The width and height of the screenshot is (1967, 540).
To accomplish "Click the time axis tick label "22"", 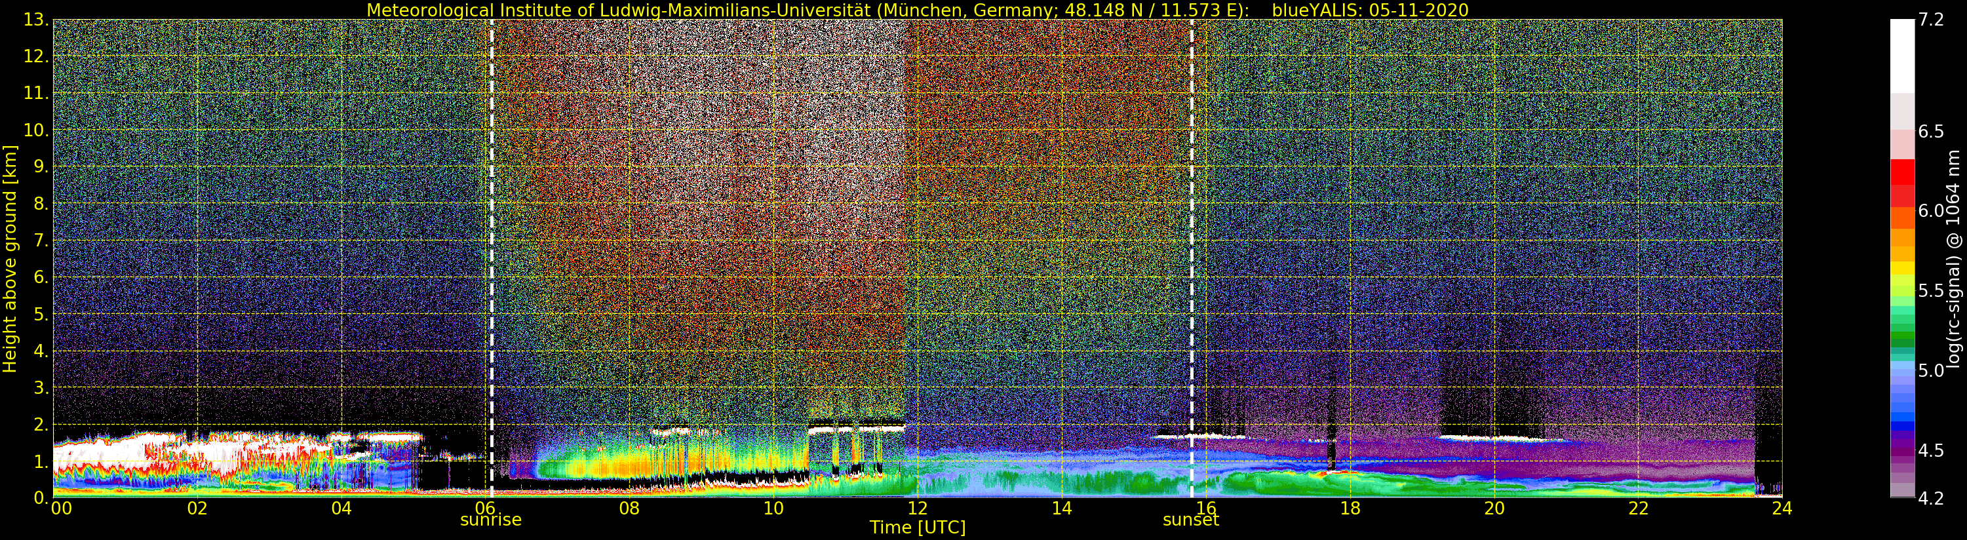I will click(x=1639, y=509).
